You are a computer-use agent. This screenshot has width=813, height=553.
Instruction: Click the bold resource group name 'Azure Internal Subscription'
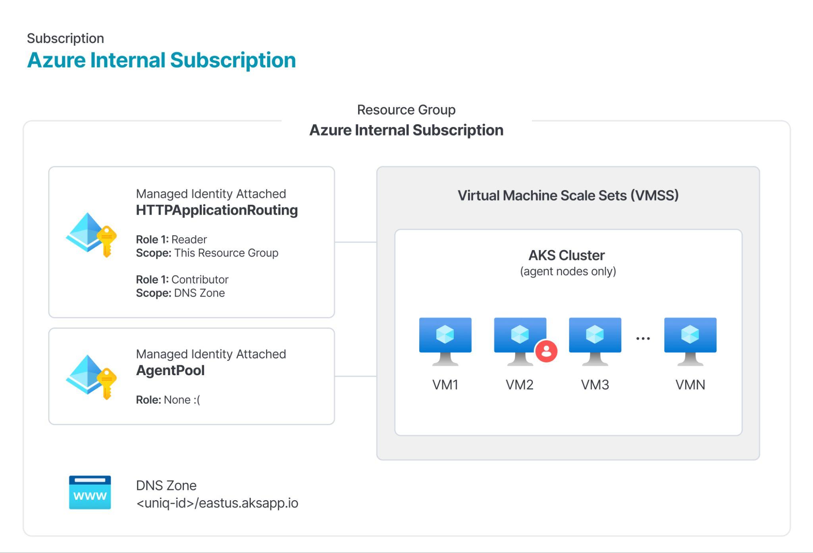tap(406, 130)
